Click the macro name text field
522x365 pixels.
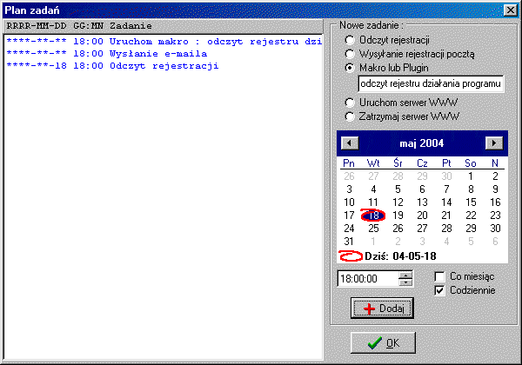[432, 83]
